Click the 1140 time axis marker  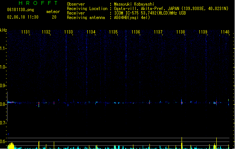pos(225,32)
